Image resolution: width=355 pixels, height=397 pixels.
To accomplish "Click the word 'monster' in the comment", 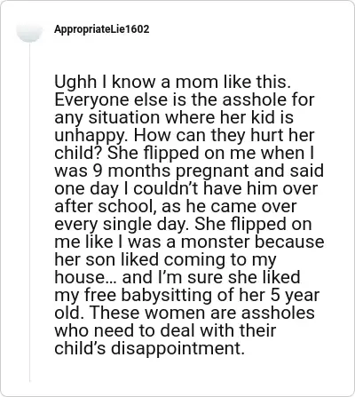I will click(x=216, y=242).
